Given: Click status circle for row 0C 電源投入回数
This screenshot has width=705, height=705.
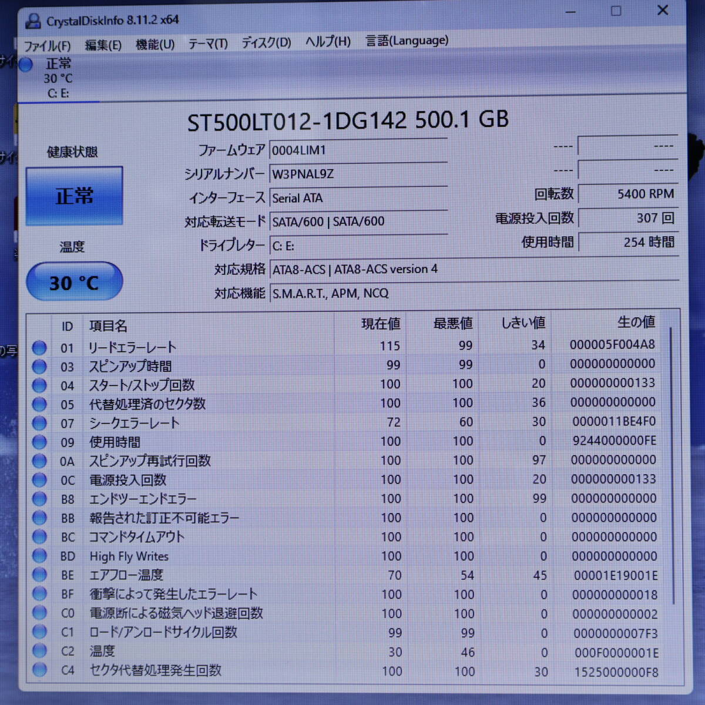Looking at the screenshot, I should [x=39, y=480].
